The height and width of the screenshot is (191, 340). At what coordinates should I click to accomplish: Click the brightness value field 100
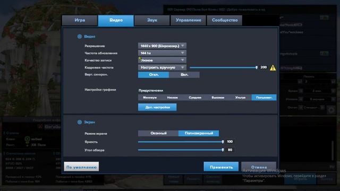click(x=229, y=142)
